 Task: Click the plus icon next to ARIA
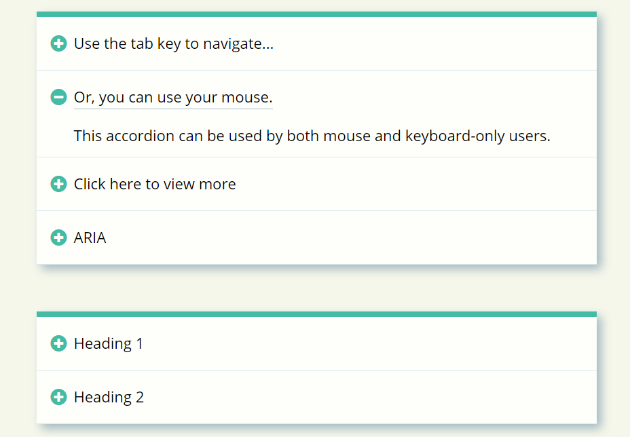pos(59,237)
